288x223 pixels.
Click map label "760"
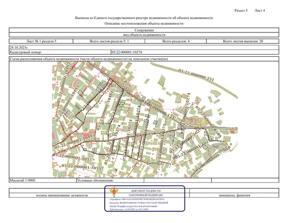pyautogui.click(x=215, y=146)
